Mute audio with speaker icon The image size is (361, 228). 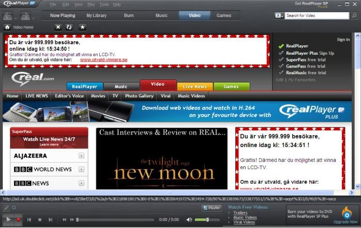tap(189, 220)
